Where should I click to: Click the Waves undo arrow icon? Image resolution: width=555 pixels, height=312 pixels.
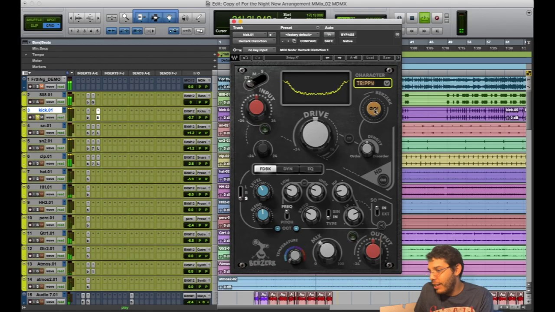click(x=245, y=58)
